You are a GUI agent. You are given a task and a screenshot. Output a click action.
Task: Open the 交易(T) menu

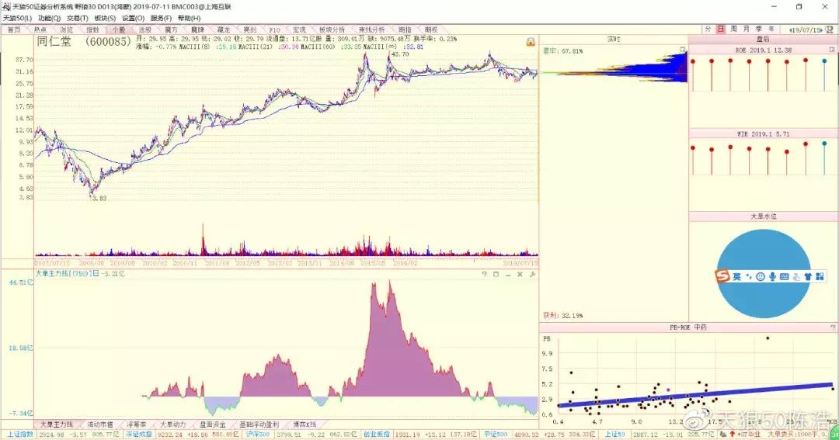[x=77, y=18]
